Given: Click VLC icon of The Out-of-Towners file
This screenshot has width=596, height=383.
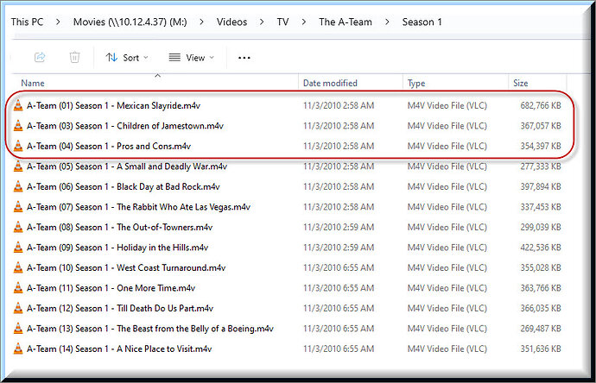Looking at the screenshot, I should click(18, 227).
